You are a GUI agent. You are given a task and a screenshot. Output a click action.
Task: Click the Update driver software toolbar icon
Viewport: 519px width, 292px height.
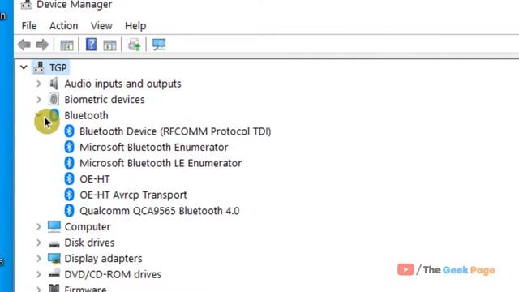135,45
